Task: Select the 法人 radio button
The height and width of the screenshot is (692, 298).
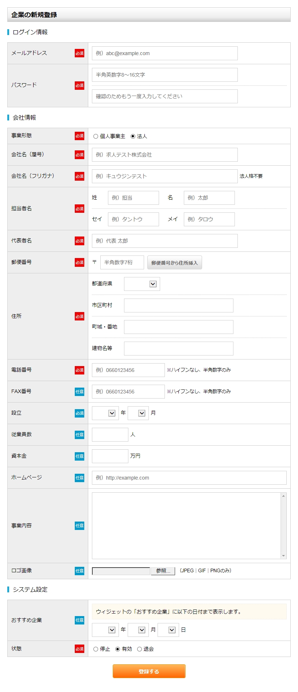Action: [133, 136]
